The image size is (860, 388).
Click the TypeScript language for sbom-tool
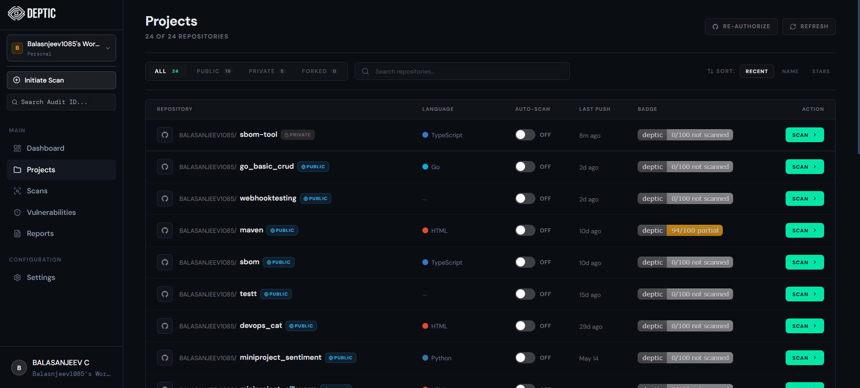coord(442,135)
